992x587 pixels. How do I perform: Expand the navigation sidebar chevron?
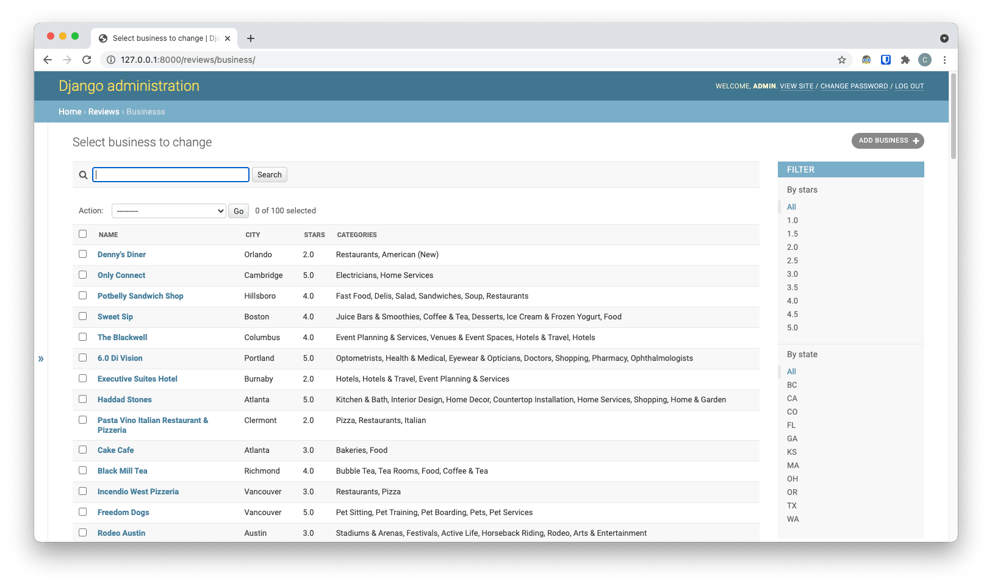(x=41, y=358)
